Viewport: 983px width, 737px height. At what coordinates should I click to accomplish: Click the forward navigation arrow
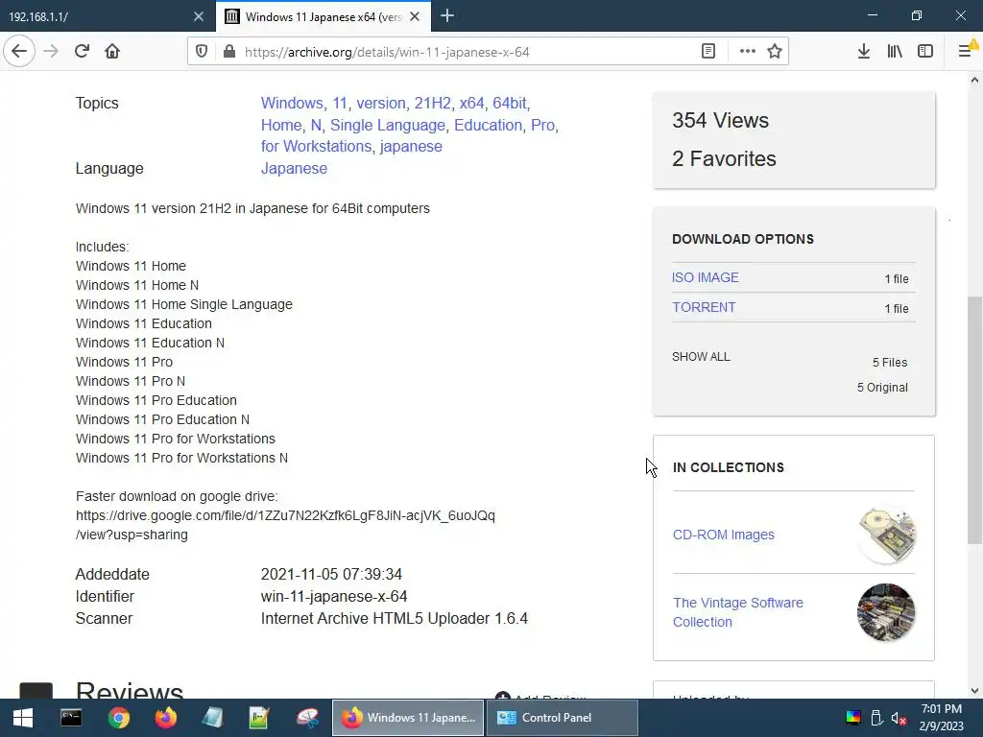pos(51,51)
